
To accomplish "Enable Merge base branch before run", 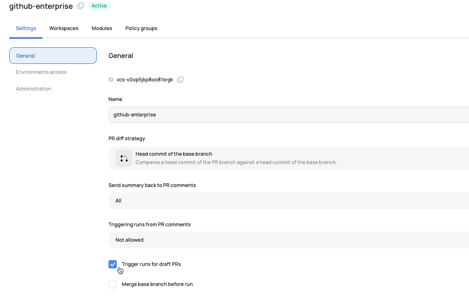I will 113,284.
